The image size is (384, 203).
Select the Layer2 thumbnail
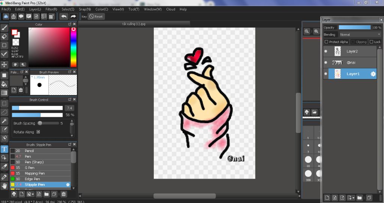pyautogui.click(x=337, y=51)
